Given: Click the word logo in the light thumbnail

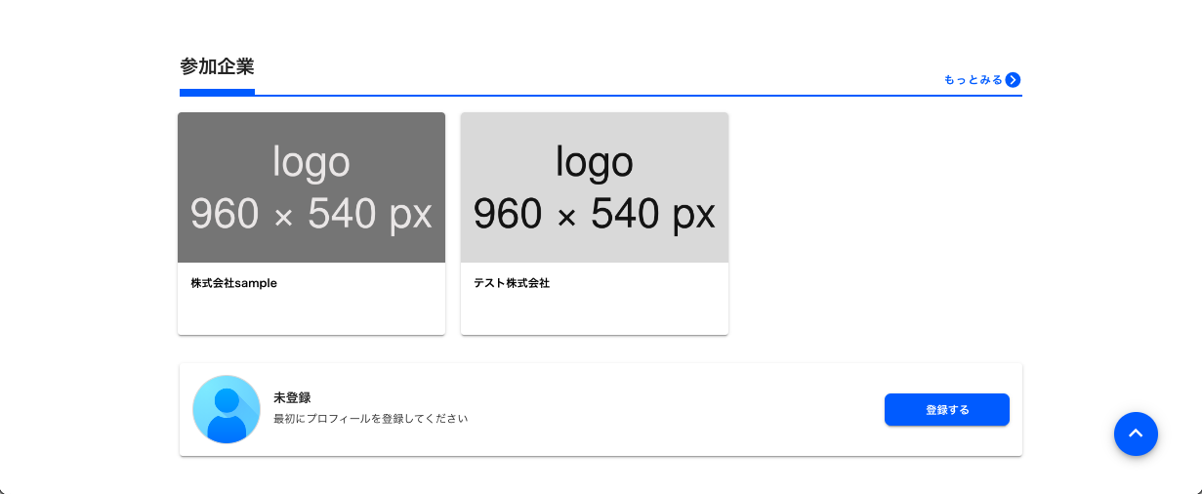Looking at the screenshot, I should click(595, 162).
